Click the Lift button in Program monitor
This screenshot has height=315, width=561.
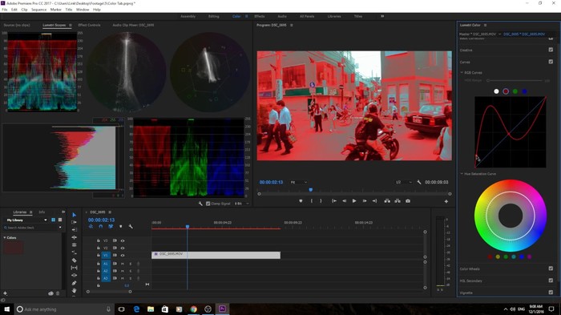(387, 201)
